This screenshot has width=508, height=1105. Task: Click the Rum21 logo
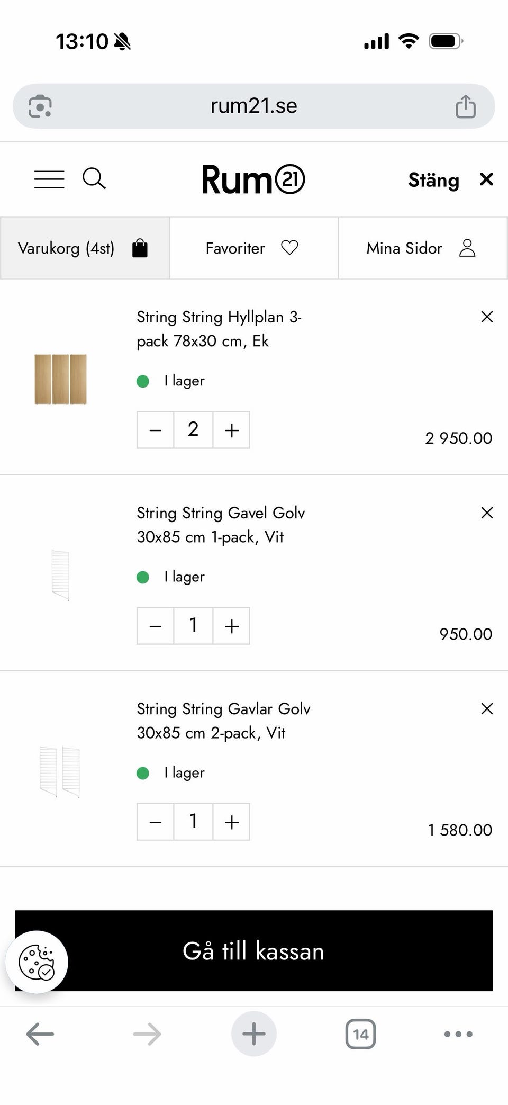pos(253,179)
